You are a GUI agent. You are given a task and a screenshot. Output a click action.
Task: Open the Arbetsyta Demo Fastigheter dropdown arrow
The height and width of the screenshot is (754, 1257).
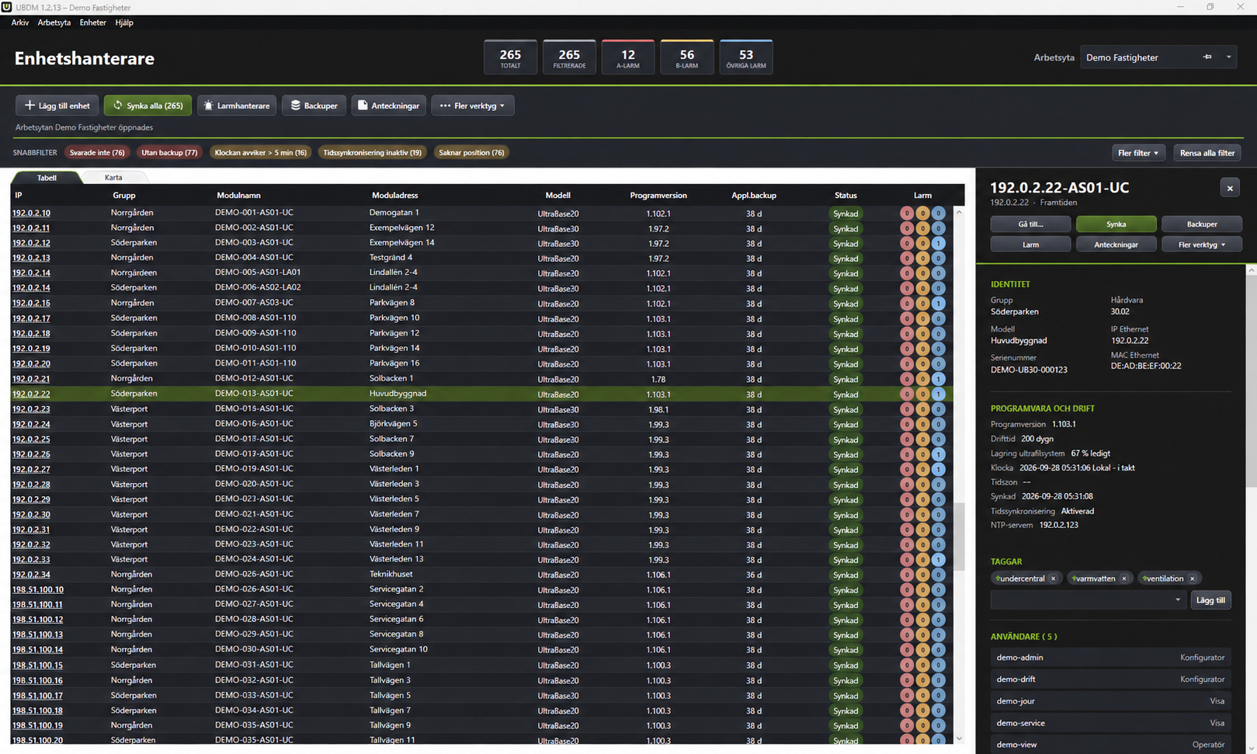[x=1228, y=57]
